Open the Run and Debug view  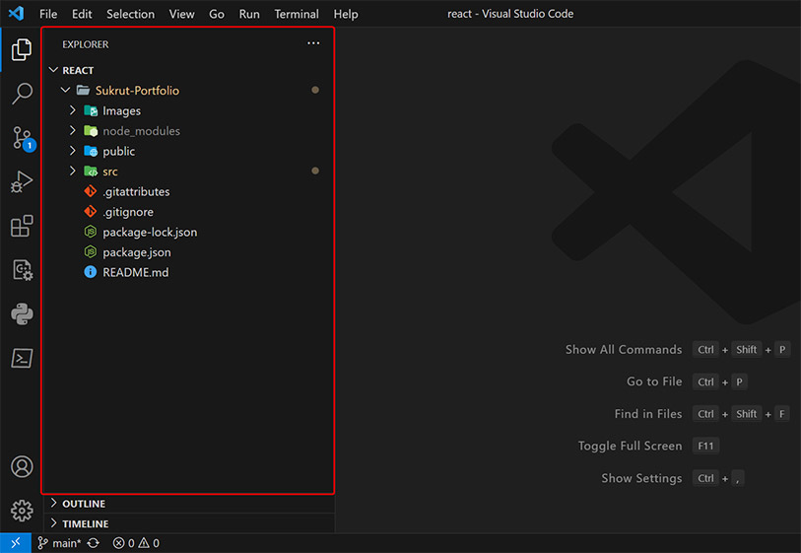coord(22,182)
